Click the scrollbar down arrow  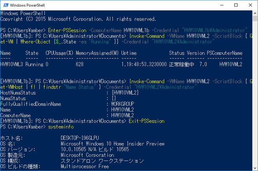click(x=255, y=168)
